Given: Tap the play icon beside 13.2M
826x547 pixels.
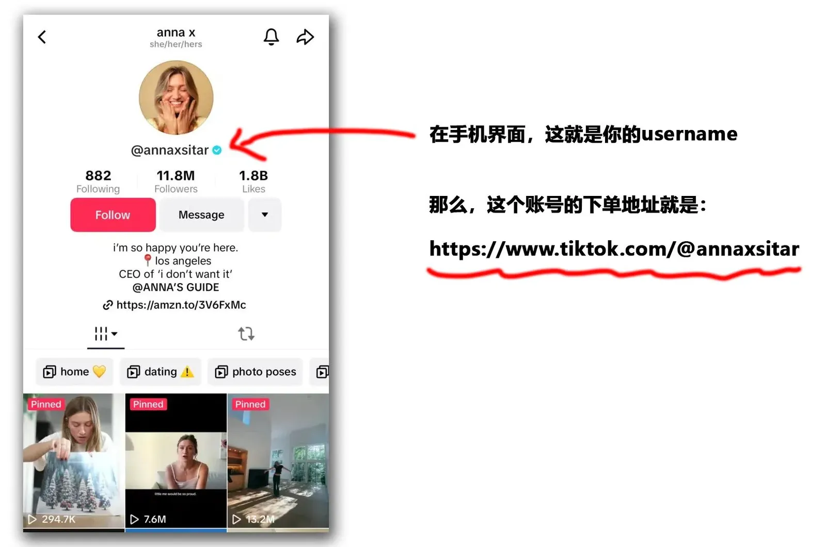Looking at the screenshot, I should (236, 519).
